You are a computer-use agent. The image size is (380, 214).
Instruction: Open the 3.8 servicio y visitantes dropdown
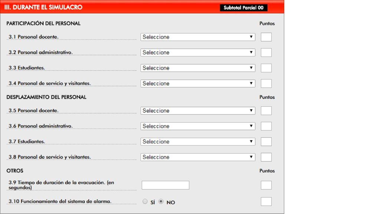[198, 157]
